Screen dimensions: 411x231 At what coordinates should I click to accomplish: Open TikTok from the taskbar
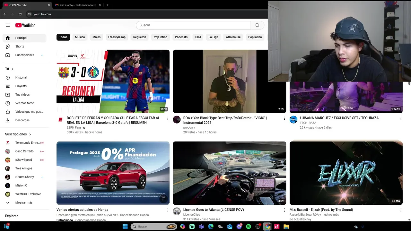276,227
